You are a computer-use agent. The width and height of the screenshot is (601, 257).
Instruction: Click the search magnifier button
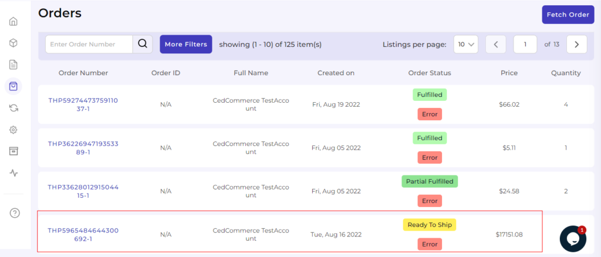[x=143, y=44]
